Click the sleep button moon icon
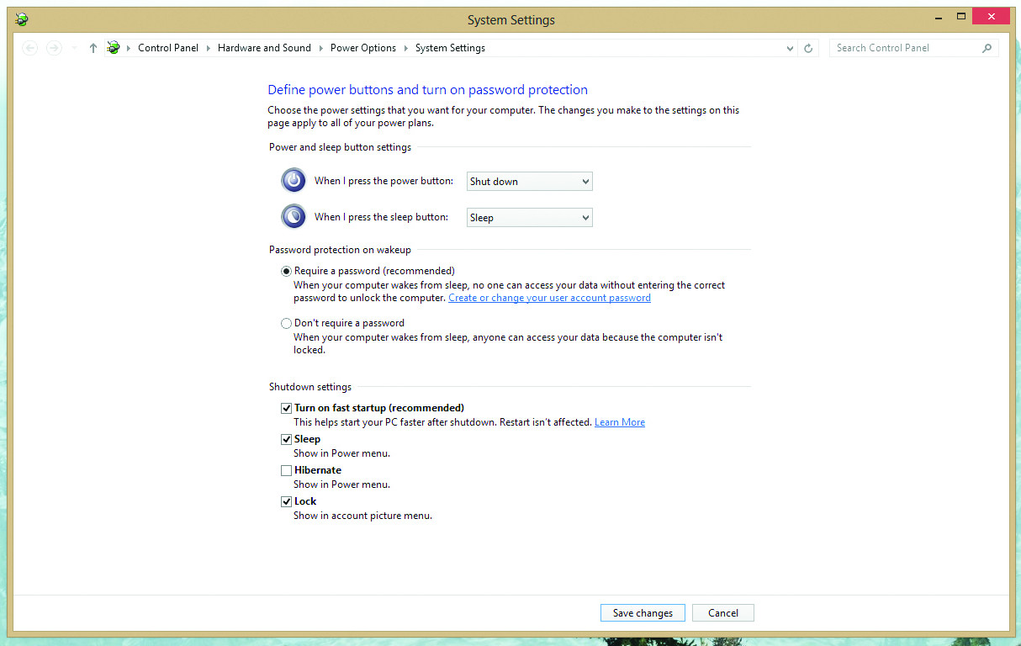The height and width of the screenshot is (646, 1021). 293,216
